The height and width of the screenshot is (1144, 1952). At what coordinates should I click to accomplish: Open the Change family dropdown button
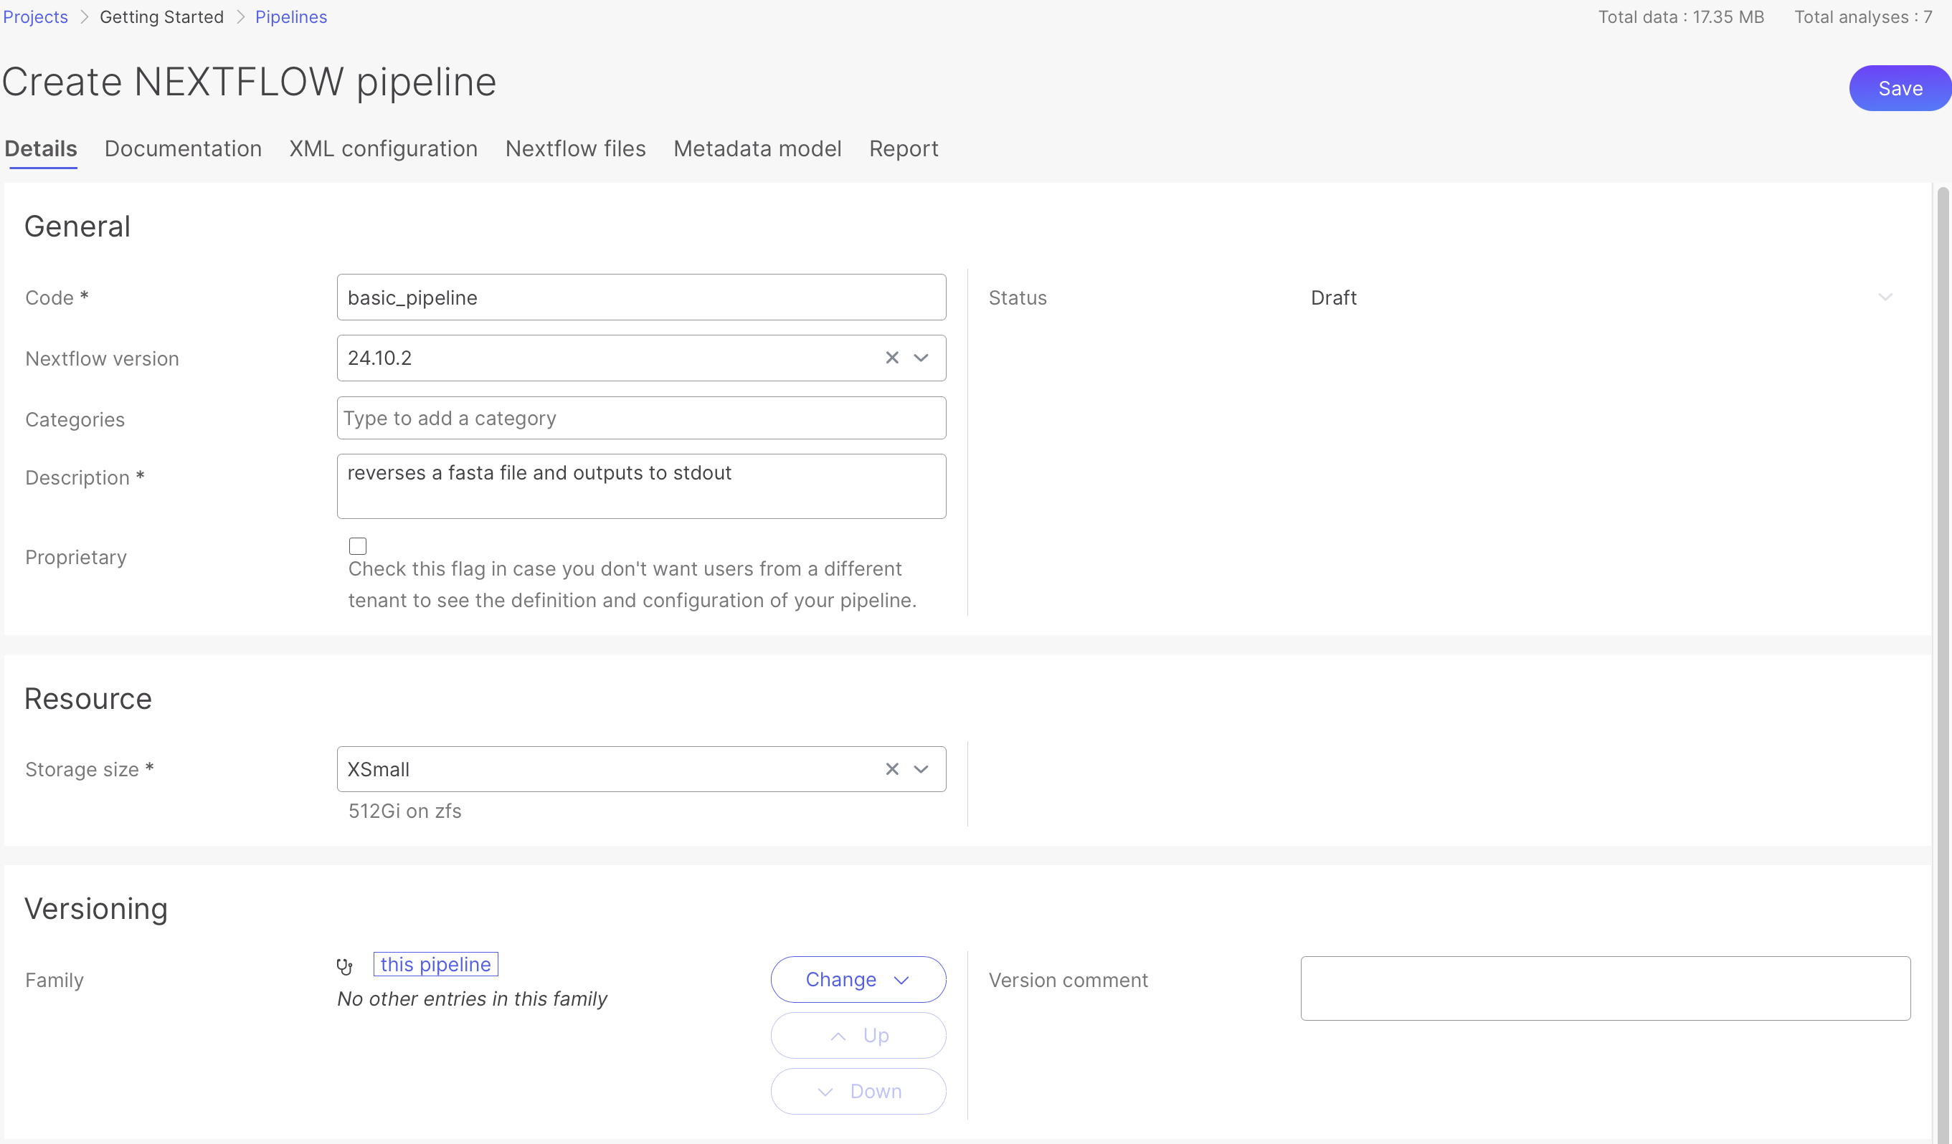tap(858, 979)
